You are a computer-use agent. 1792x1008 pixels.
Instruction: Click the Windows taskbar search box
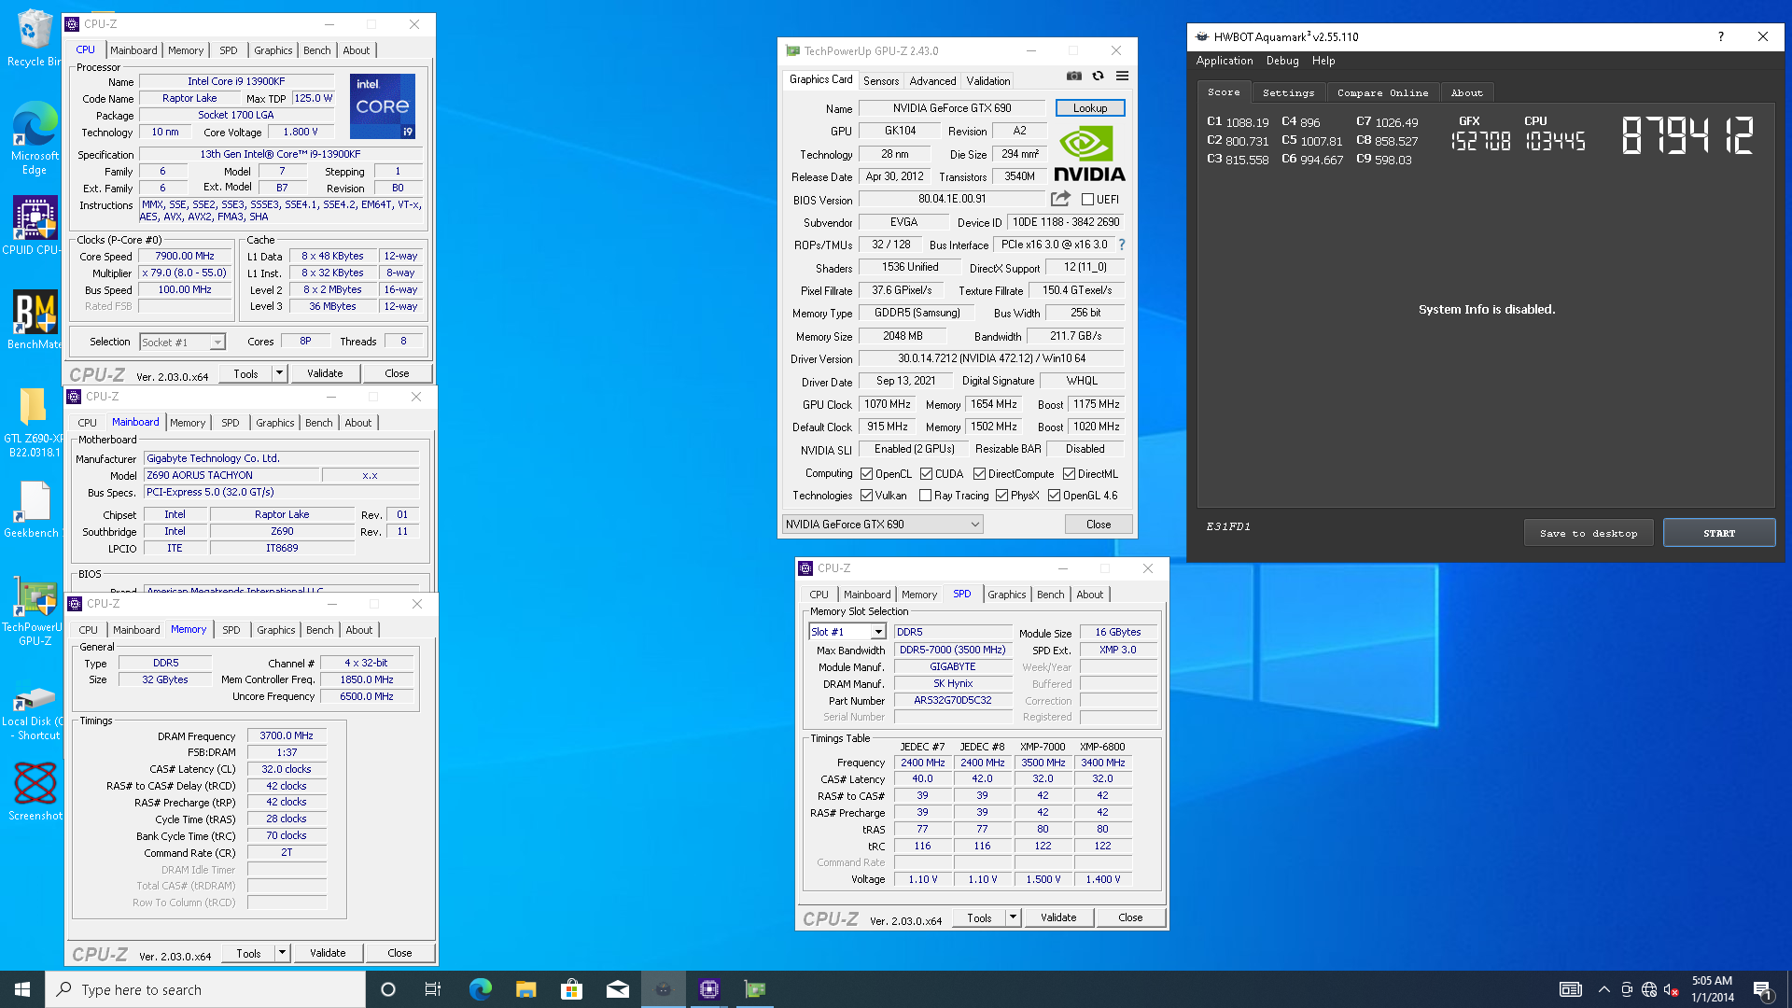[205, 989]
